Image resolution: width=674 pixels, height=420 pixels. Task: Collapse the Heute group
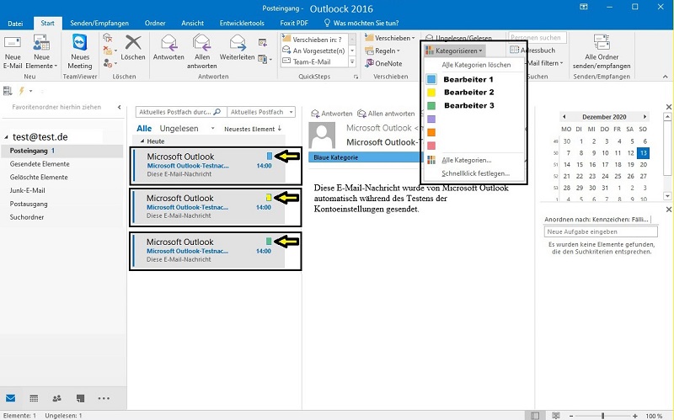pyautogui.click(x=142, y=141)
